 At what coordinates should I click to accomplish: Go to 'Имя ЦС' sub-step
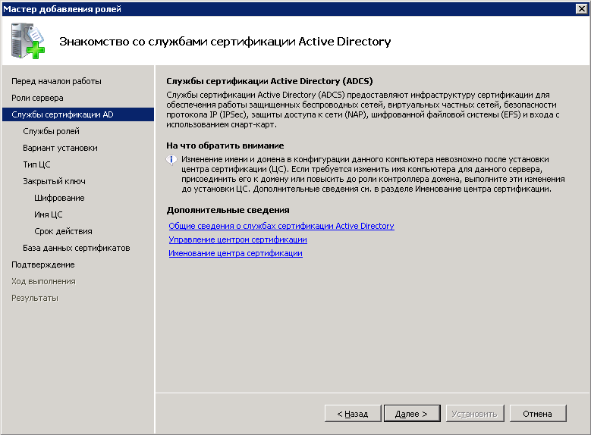48,214
